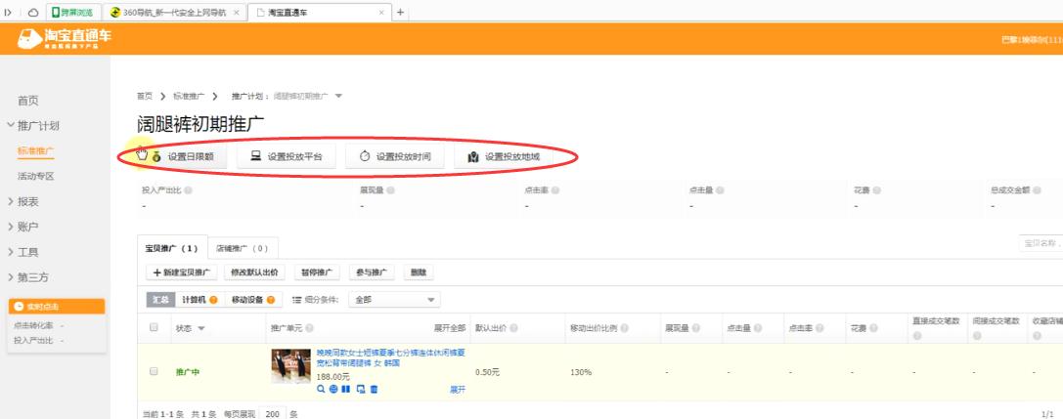The height and width of the screenshot is (419, 1063).
Task: Switch to the 淘宝直通车 browser tab
Action: click(x=318, y=12)
